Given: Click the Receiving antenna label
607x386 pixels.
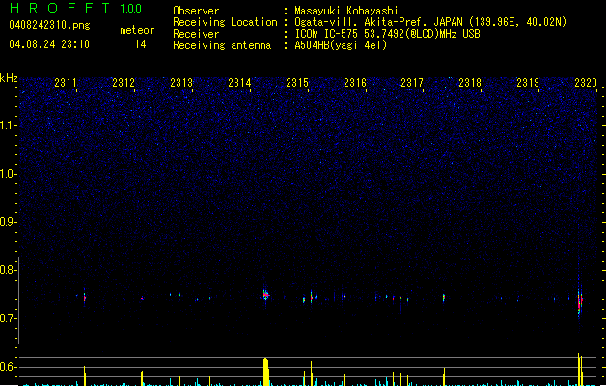Looking at the screenshot, I should (222, 45).
